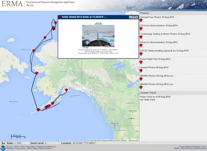Open the Coastal Response Research Center link
The image size is (207, 151).
click(193, 146)
